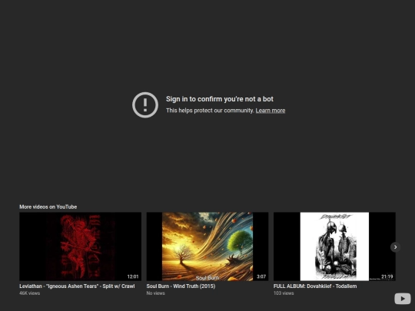Click the "46K views" text
The image size is (415, 311).
coord(30,293)
